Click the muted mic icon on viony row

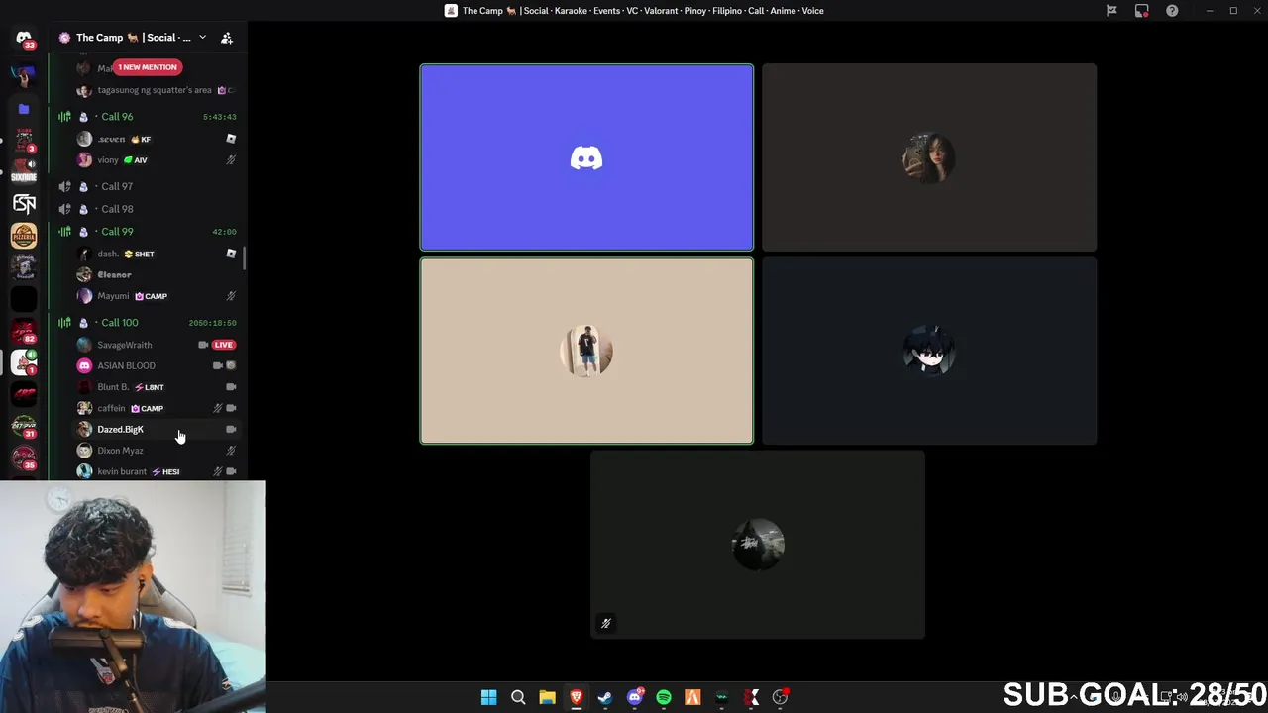(231, 160)
